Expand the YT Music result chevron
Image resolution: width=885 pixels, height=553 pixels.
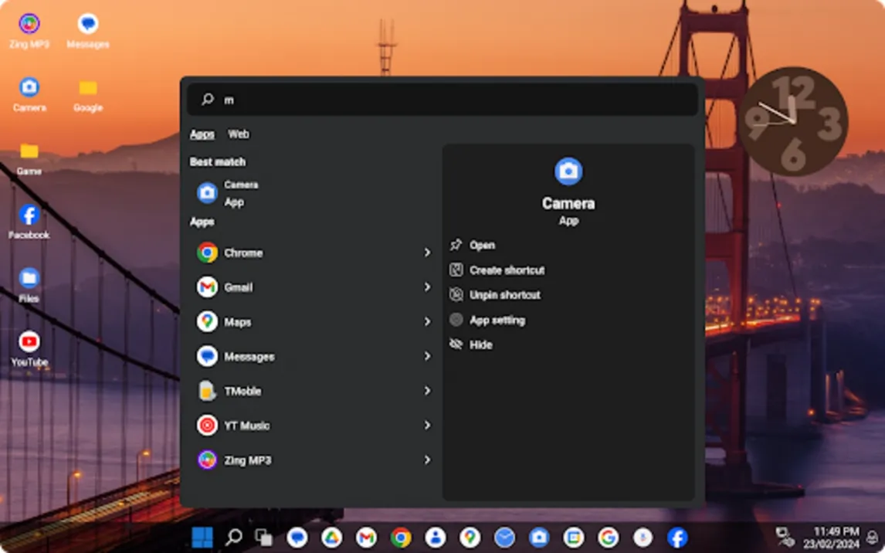tap(427, 426)
